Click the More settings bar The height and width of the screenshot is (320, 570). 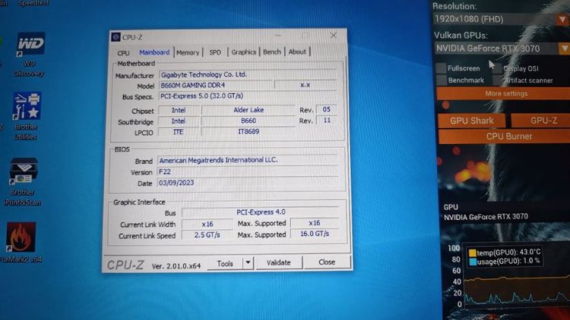click(x=505, y=93)
